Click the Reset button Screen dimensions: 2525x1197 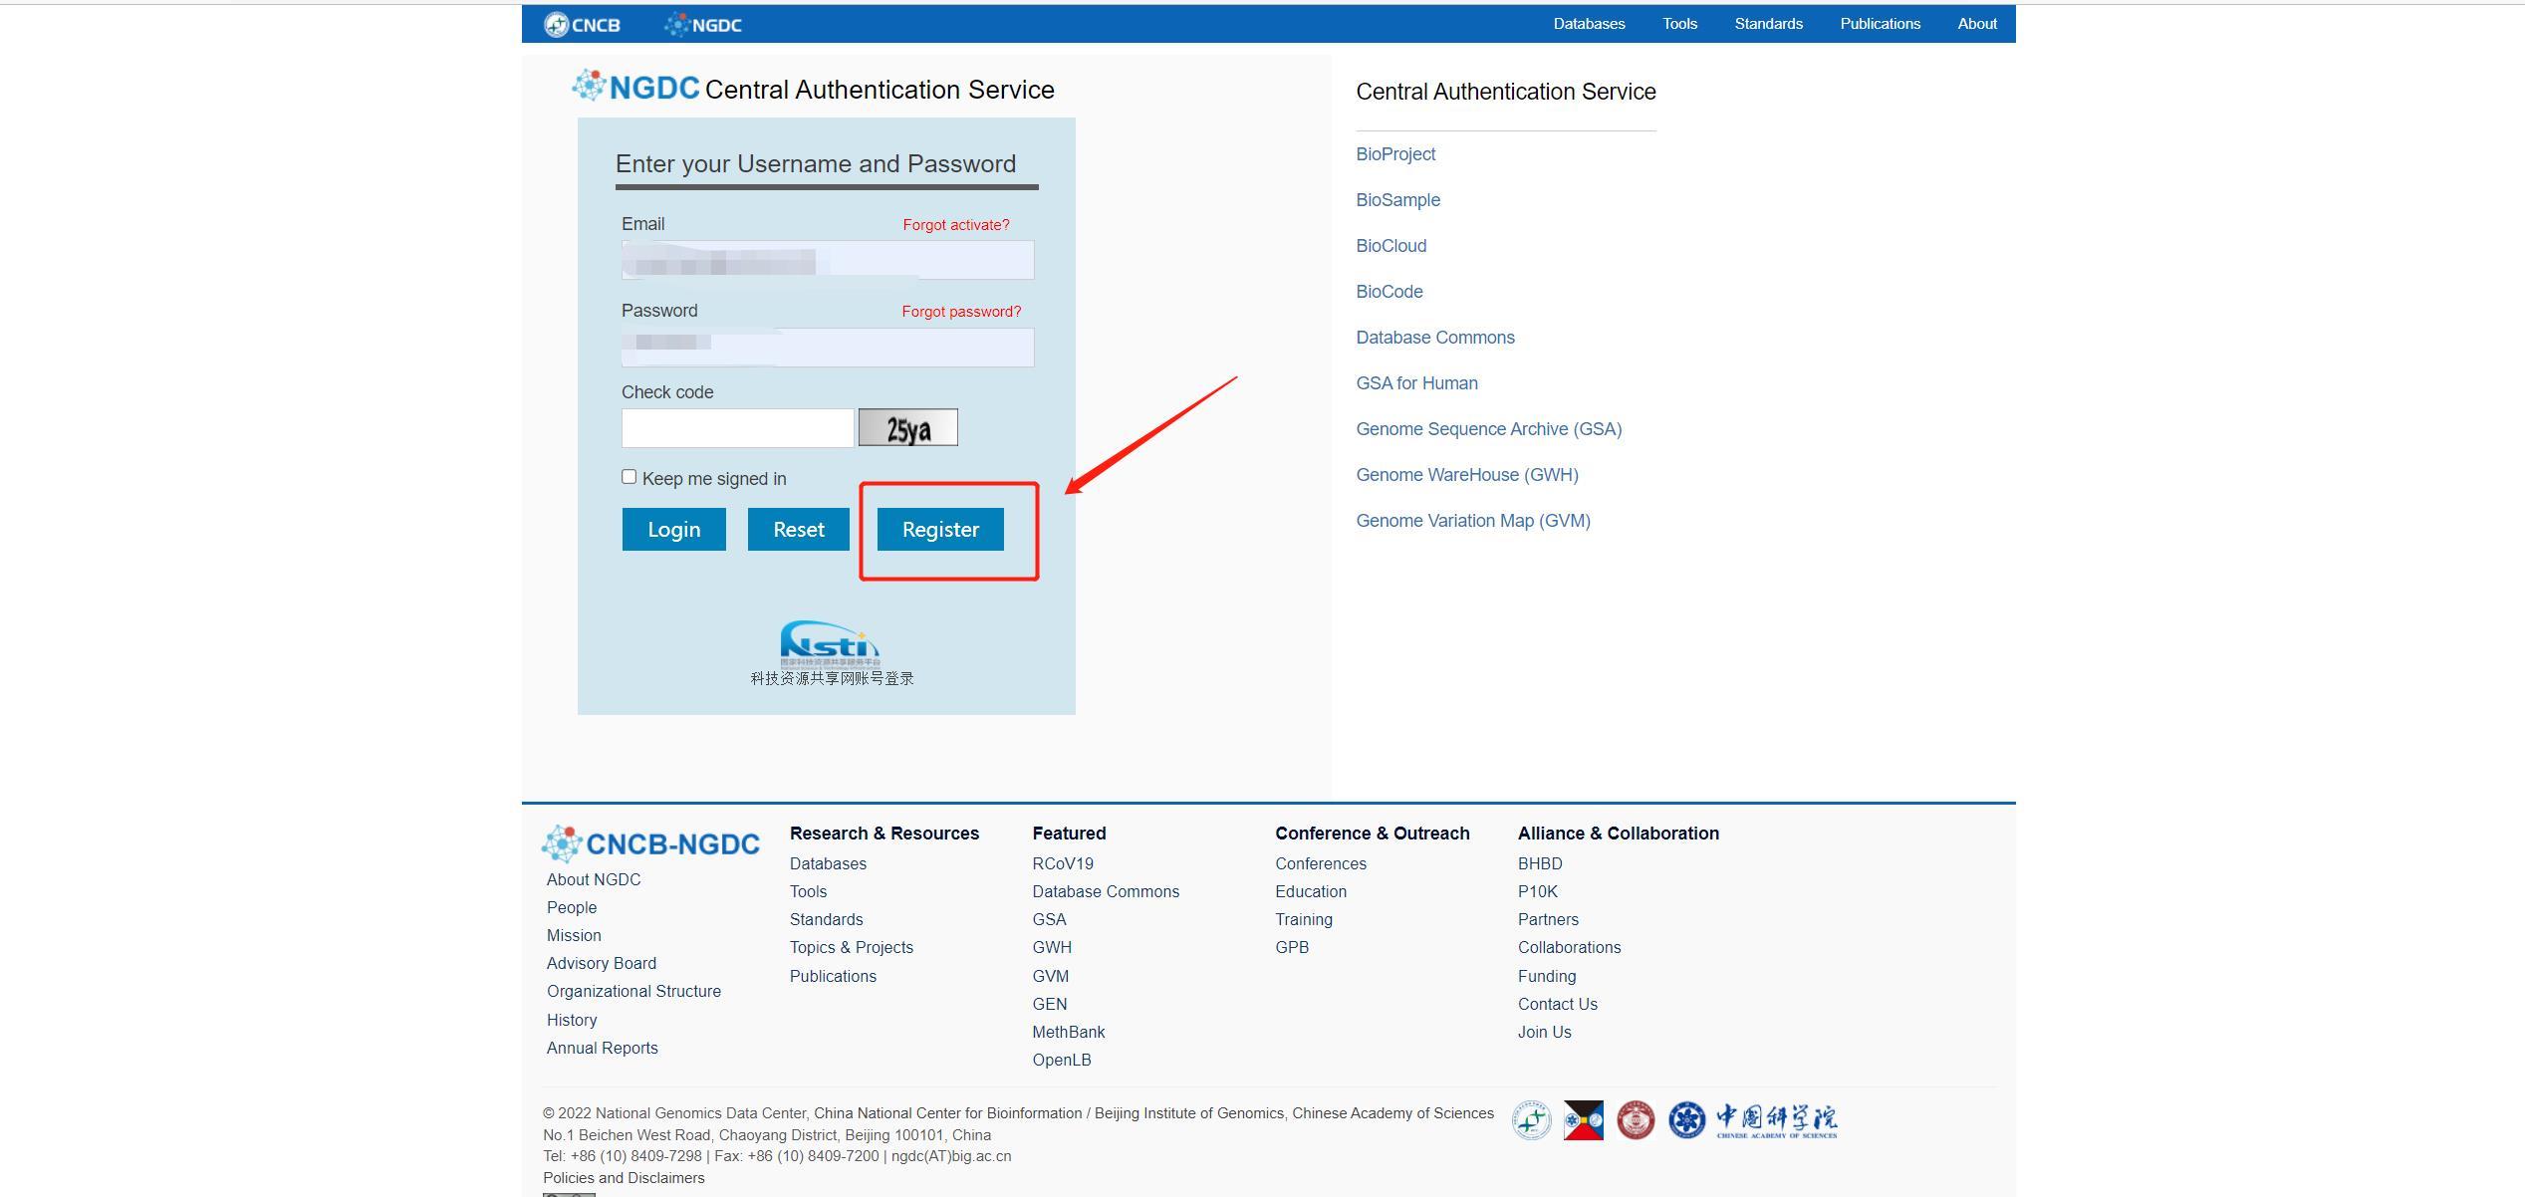point(799,529)
